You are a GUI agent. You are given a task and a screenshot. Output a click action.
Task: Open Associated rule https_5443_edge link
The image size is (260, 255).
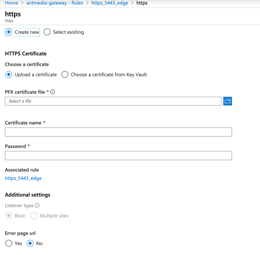coord(23,178)
